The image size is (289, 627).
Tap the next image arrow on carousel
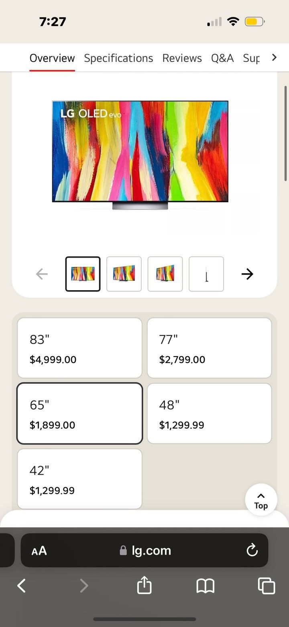[x=247, y=274]
